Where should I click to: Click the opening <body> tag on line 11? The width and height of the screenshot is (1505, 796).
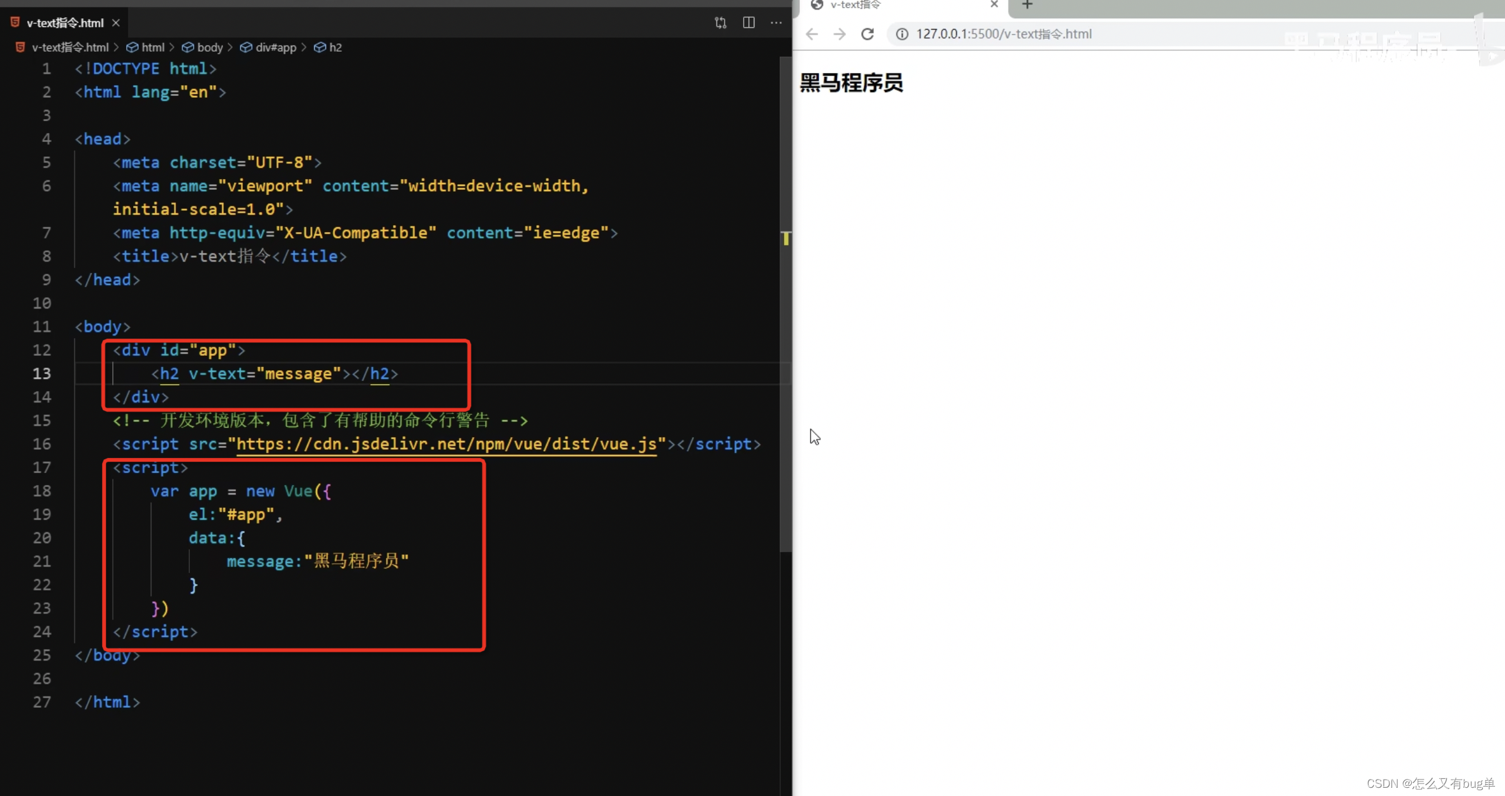pyautogui.click(x=102, y=327)
